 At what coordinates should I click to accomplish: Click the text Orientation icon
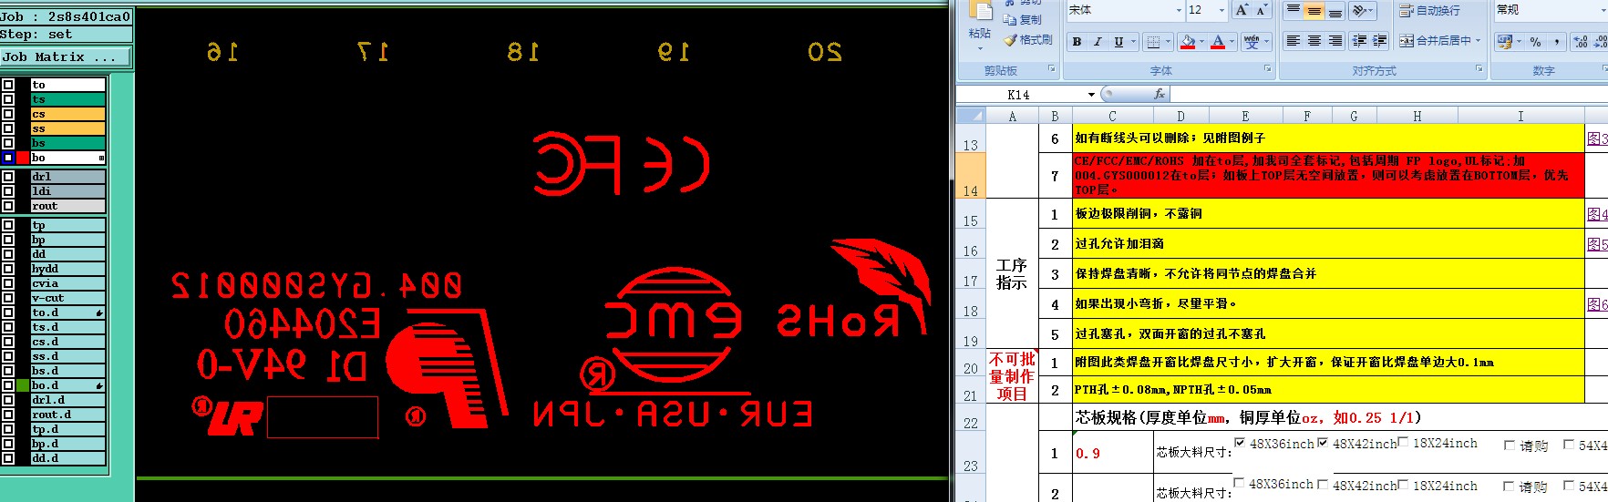(x=1359, y=11)
